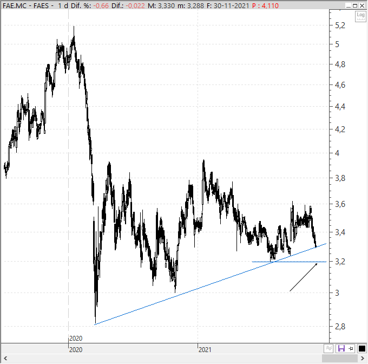
Task: Click the 3,2 price axis label
Action: coord(340,262)
